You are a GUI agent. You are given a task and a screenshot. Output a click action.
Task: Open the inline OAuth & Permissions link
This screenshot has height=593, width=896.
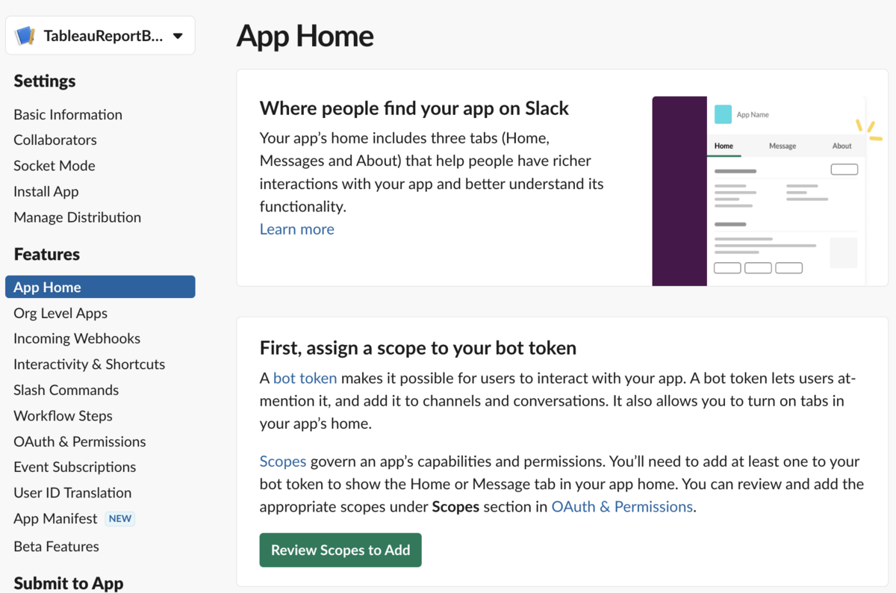point(622,506)
